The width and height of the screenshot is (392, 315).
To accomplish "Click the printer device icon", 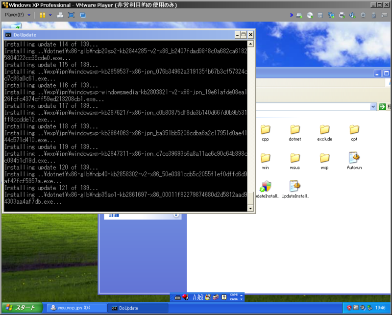I will click(342, 16).
